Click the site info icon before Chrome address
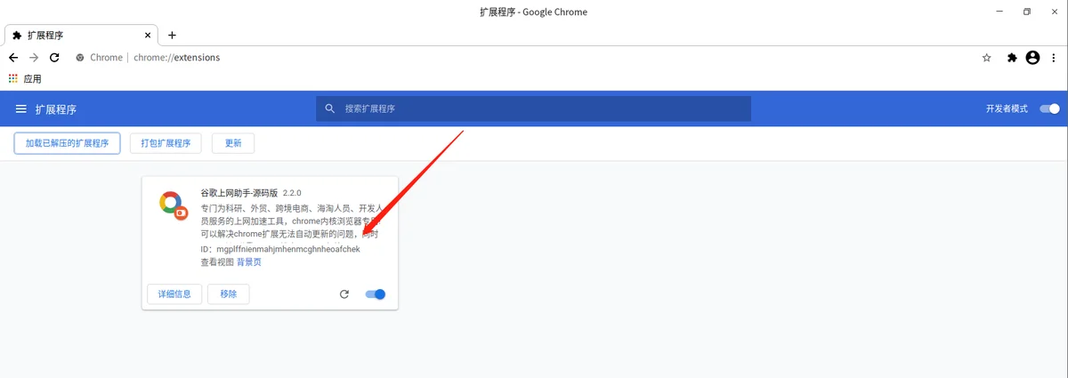Screen dimensions: 1068x378 click(80, 58)
